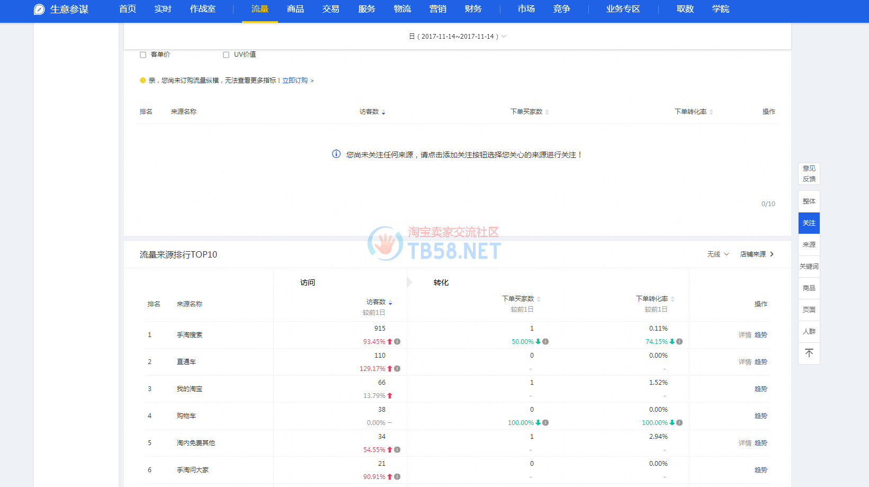Click info icon beside 手淘搜索 visitor change
The width and height of the screenshot is (869, 487).
(397, 342)
